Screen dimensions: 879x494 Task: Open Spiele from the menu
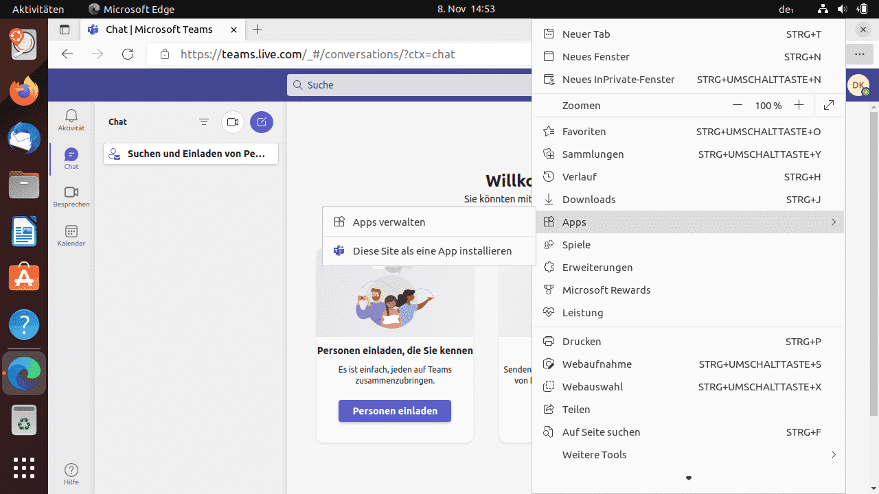[x=688, y=245]
